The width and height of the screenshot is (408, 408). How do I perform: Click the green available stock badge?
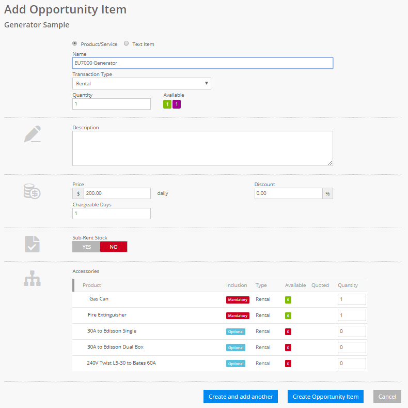[167, 104]
